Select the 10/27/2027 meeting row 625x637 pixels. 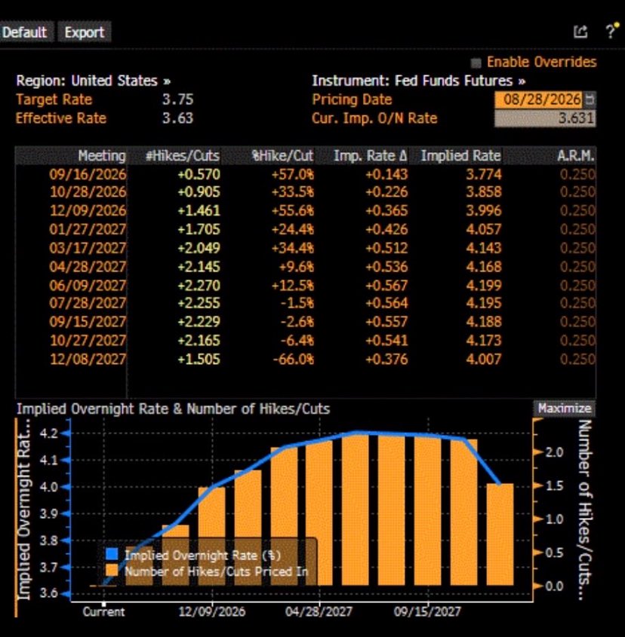click(305, 341)
